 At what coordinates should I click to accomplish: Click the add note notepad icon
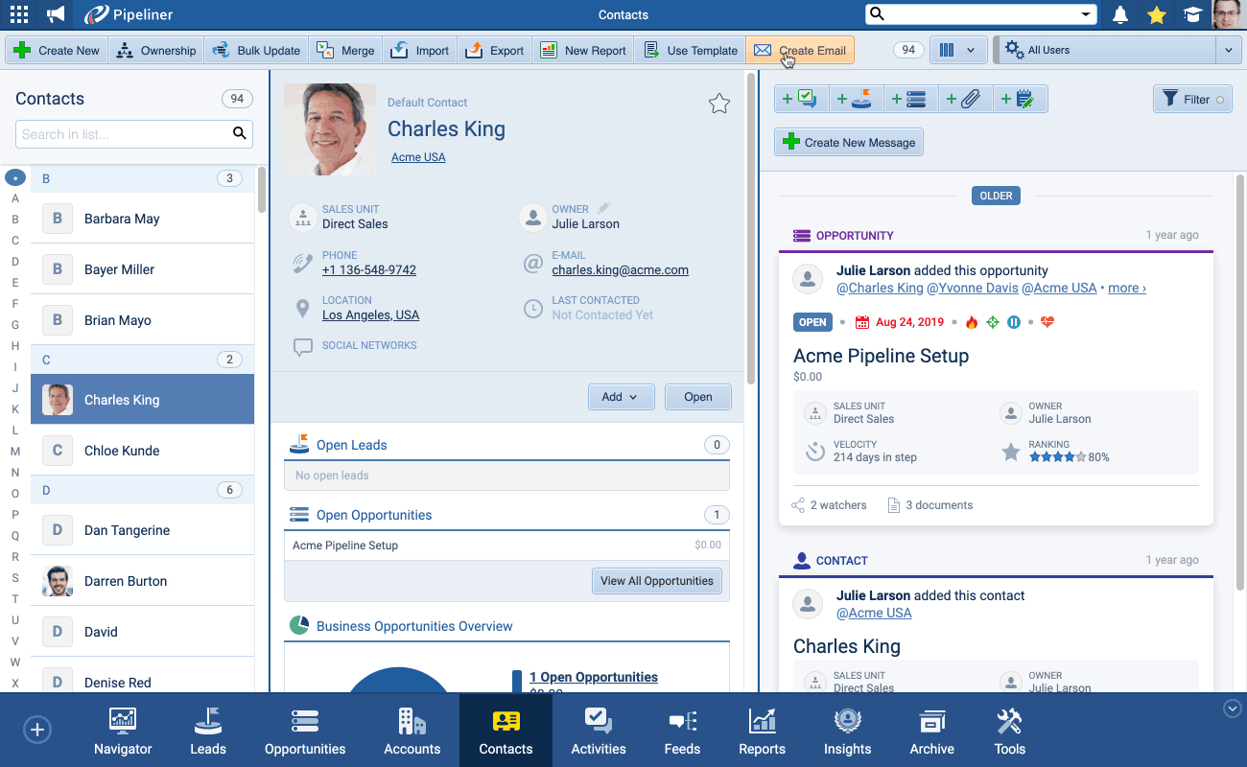(1019, 99)
